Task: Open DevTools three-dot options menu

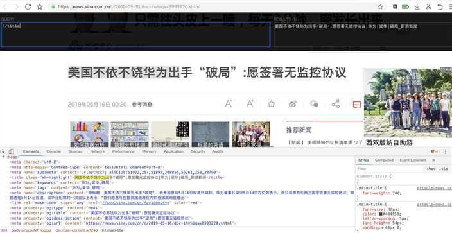Action: pyautogui.click(x=446, y=151)
